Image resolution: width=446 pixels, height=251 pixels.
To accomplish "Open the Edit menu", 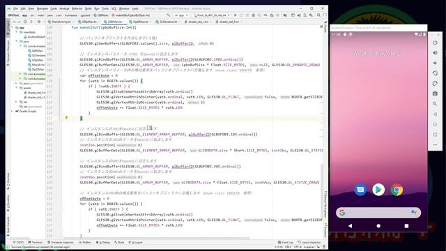I will (23, 8).
